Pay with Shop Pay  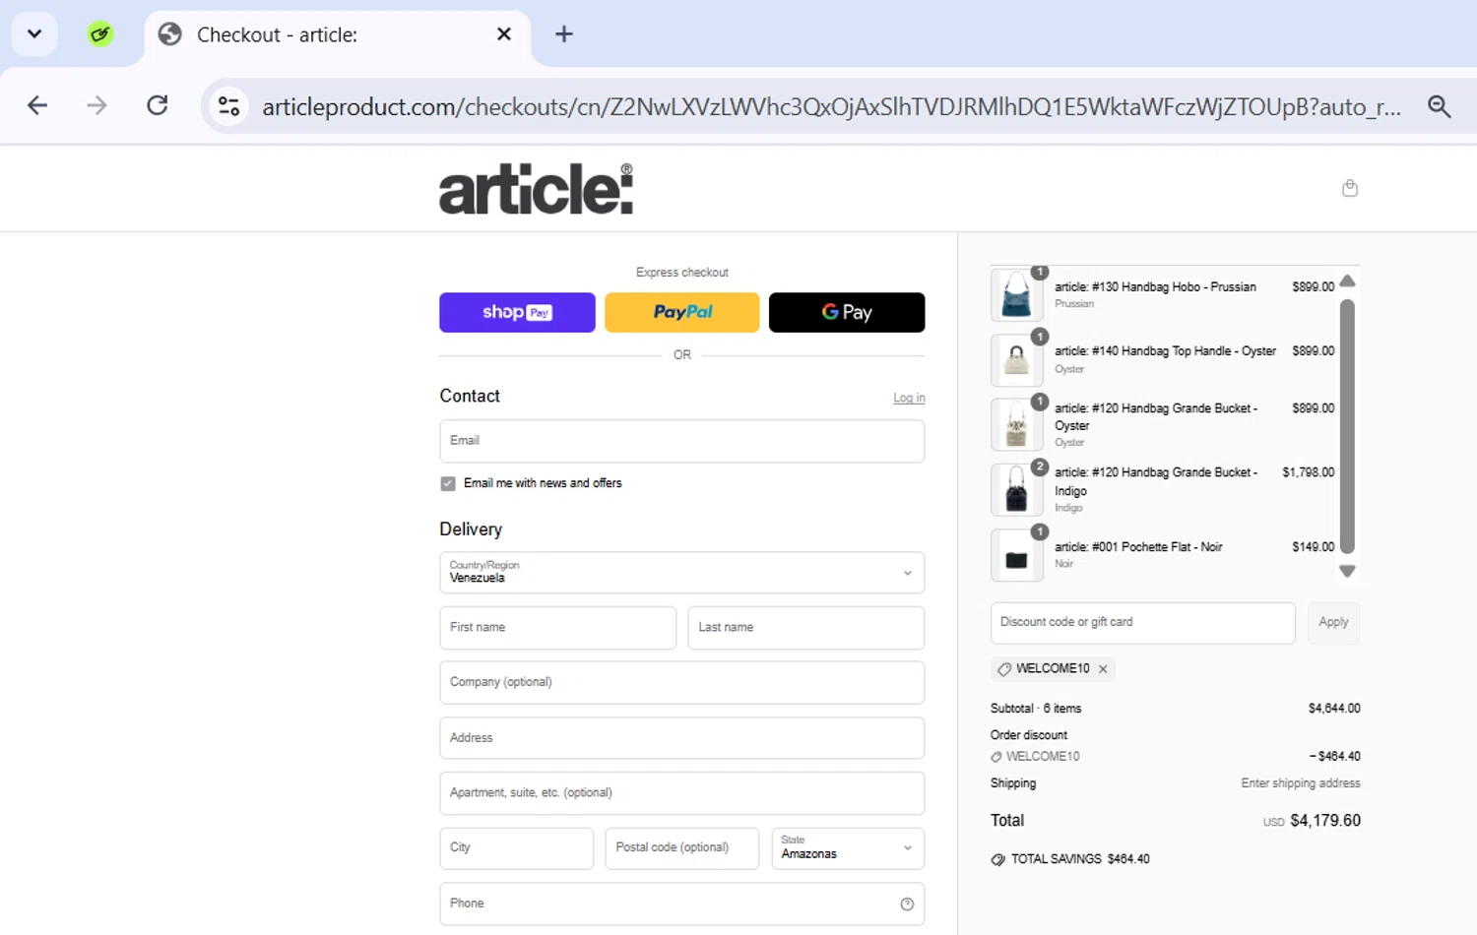click(x=517, y=312)
